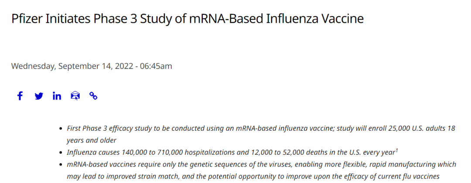Click the bullet marker before 'mRNA-based vaccines require'
Image resolution: width=471 pixels, height=183 pixels.
60,165
